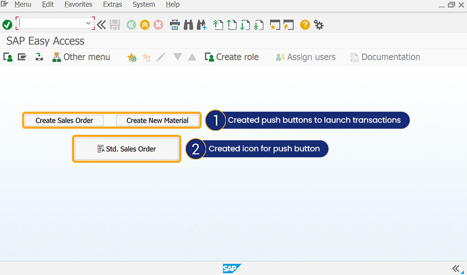Collapse the command field with double chevron
Screen dimensions: 467x275
click(101, 25)
